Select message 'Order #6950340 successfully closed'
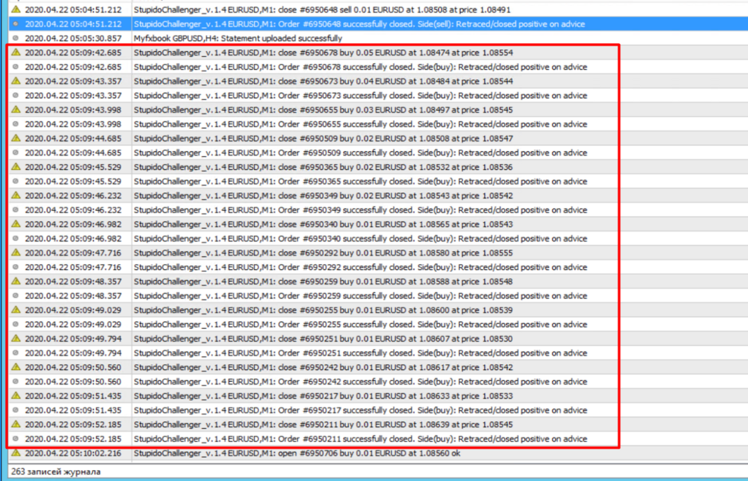Screen dimensions: 748x481 pos(361,239)
